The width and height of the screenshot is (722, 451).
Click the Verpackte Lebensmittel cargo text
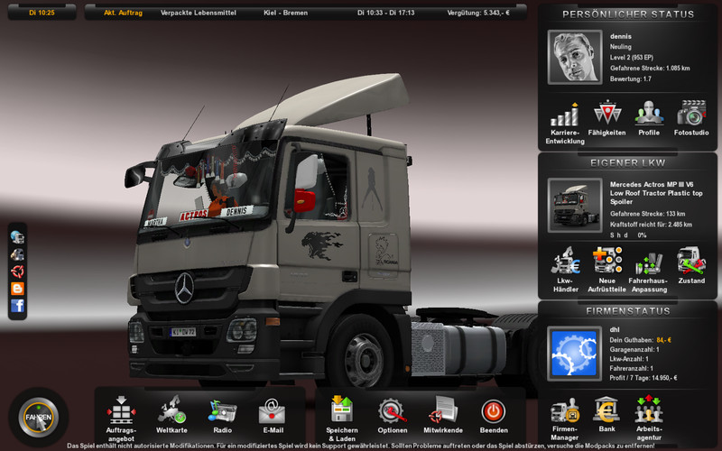[199, 13]
